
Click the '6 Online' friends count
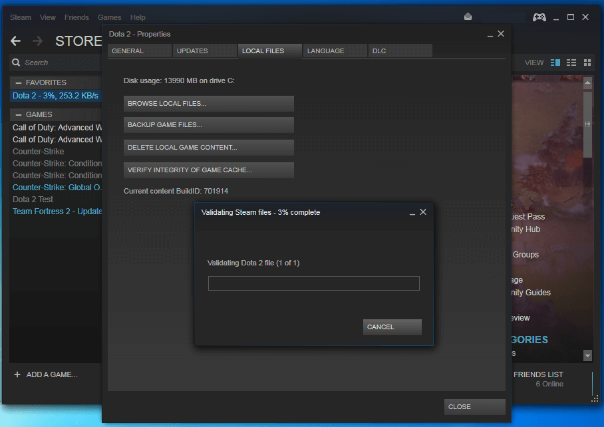point(549,384)
